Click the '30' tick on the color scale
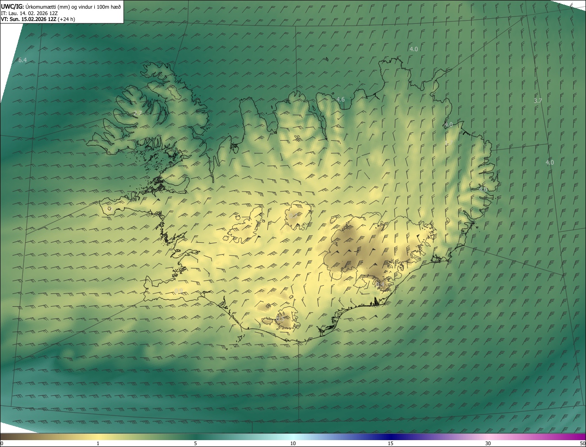This screenshot has height=447, width=586. (488, 443)
